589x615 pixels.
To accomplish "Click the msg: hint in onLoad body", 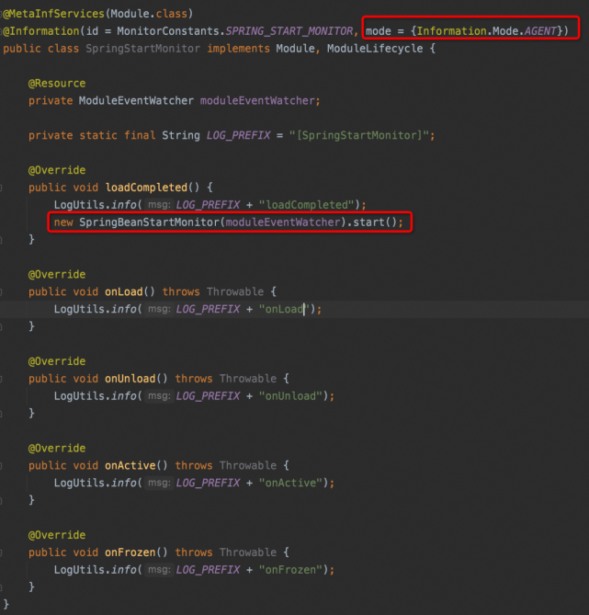I will click(x=159, y=309).
